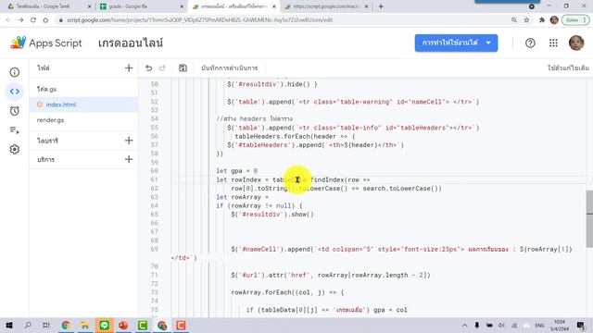Click line number 60 in gutter
593x333 pixels.
(x=154, y=171)
